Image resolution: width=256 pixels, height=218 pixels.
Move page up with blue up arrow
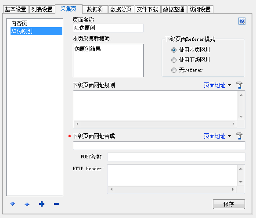point(27,204)
